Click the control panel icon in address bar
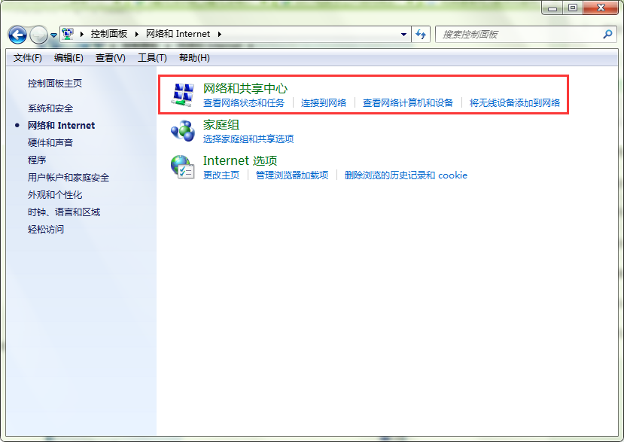The image size is (624, 442). click(68, 34)
